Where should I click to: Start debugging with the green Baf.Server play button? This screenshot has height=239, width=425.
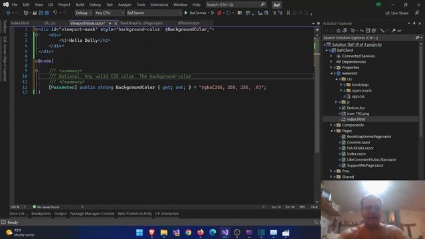[x=186, y=13]
